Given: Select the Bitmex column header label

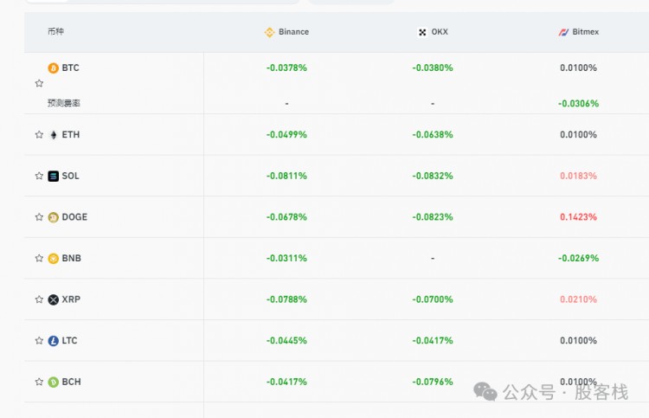Looking at the screenshot, I should (x=585, y=32).
